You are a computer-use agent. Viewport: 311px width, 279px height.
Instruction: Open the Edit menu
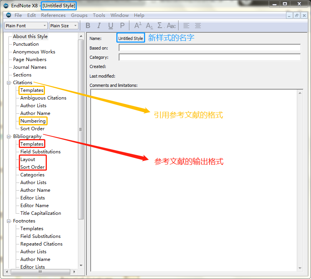31,15
